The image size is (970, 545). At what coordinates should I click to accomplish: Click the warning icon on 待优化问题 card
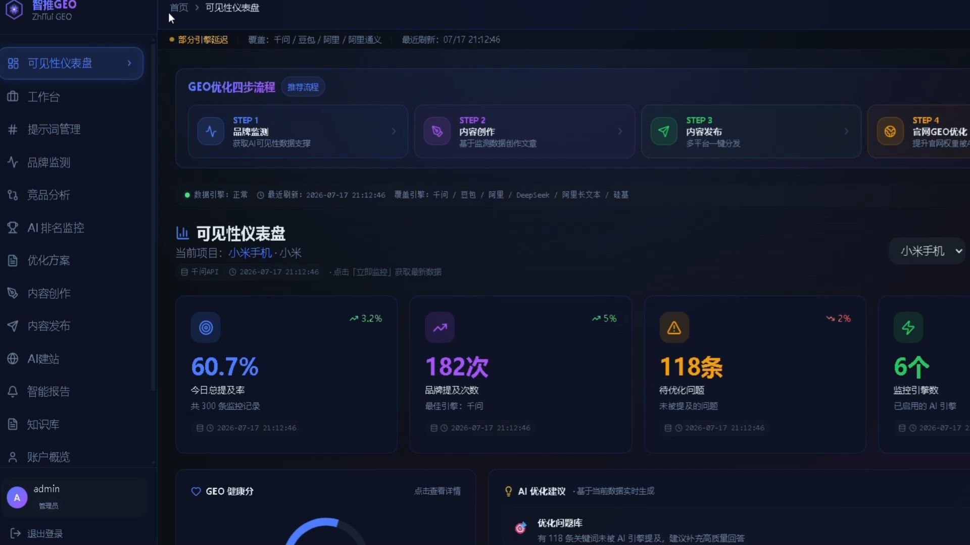click(x=674, y=328)
